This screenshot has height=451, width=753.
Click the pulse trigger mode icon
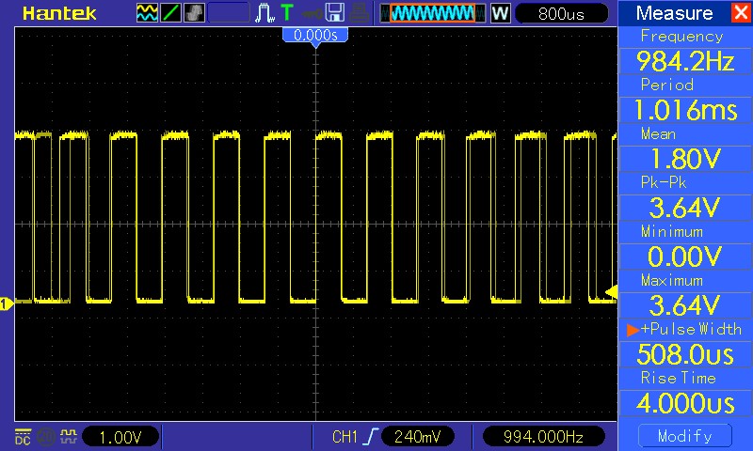coord(264,13)
